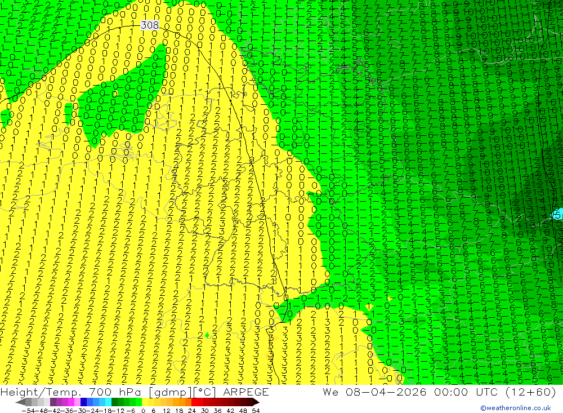Select the bright red swatch above 24
Image resolution: width=563 pixels, height=413 pixels.
click(x=194, y=402)
